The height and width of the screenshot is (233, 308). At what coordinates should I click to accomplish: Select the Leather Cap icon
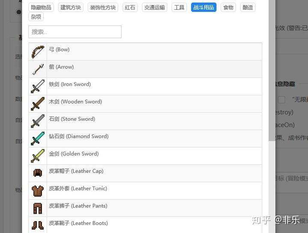tap(38, 173)
